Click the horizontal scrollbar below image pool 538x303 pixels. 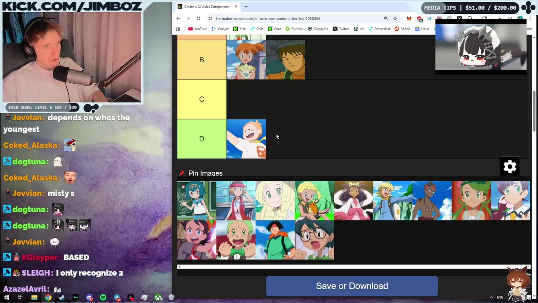point(354,267)
